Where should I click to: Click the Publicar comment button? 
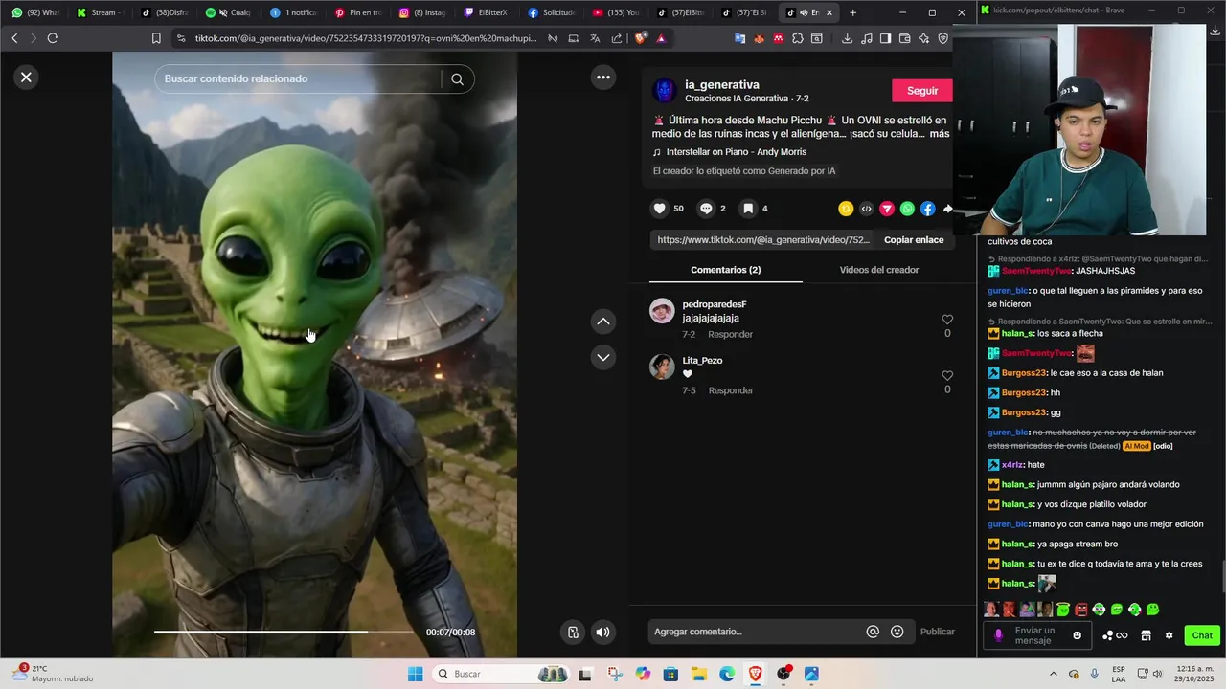click(937, 632)
